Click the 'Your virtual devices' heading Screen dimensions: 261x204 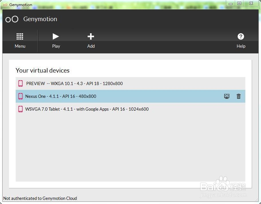(x=43, y=70)
